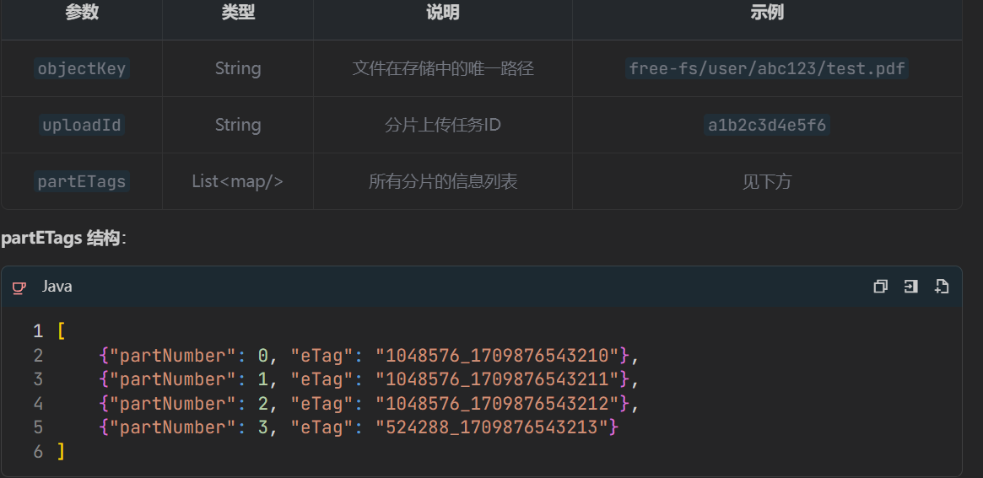Click the Java language label

pyautogui.click(x=57, y=287)
